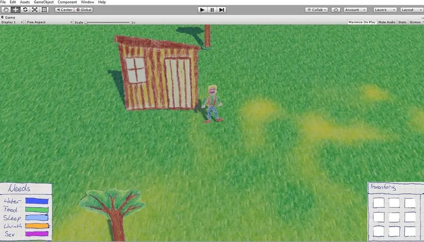The width and height of the screenshot is (424, 242).
Task: Start Play mode
Action: 202,10
